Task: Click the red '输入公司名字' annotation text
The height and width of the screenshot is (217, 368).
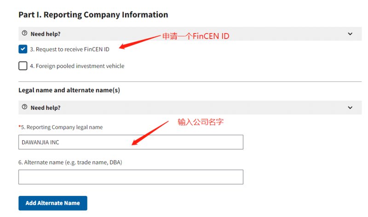Action: pyautogui.click(x=201, y=122)
